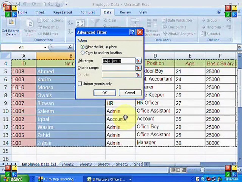Viewport: 242px width, 182px height.
Task: Select Filter the list in-place option
Action: pos(83,47)
